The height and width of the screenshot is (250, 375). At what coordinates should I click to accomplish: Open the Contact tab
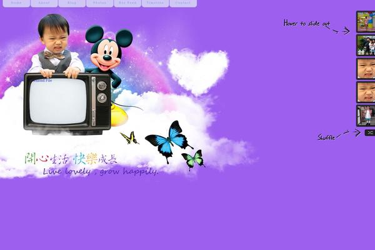pos(183,3)
